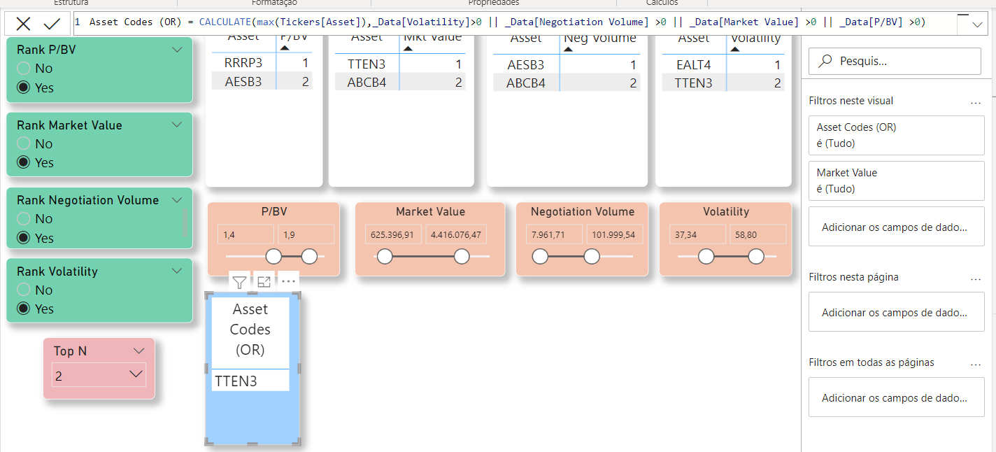Click the Negotiation Volume maximum field 101.999,54
The height and width of the screenshot is (452, 996).
(x=614, y=235)
